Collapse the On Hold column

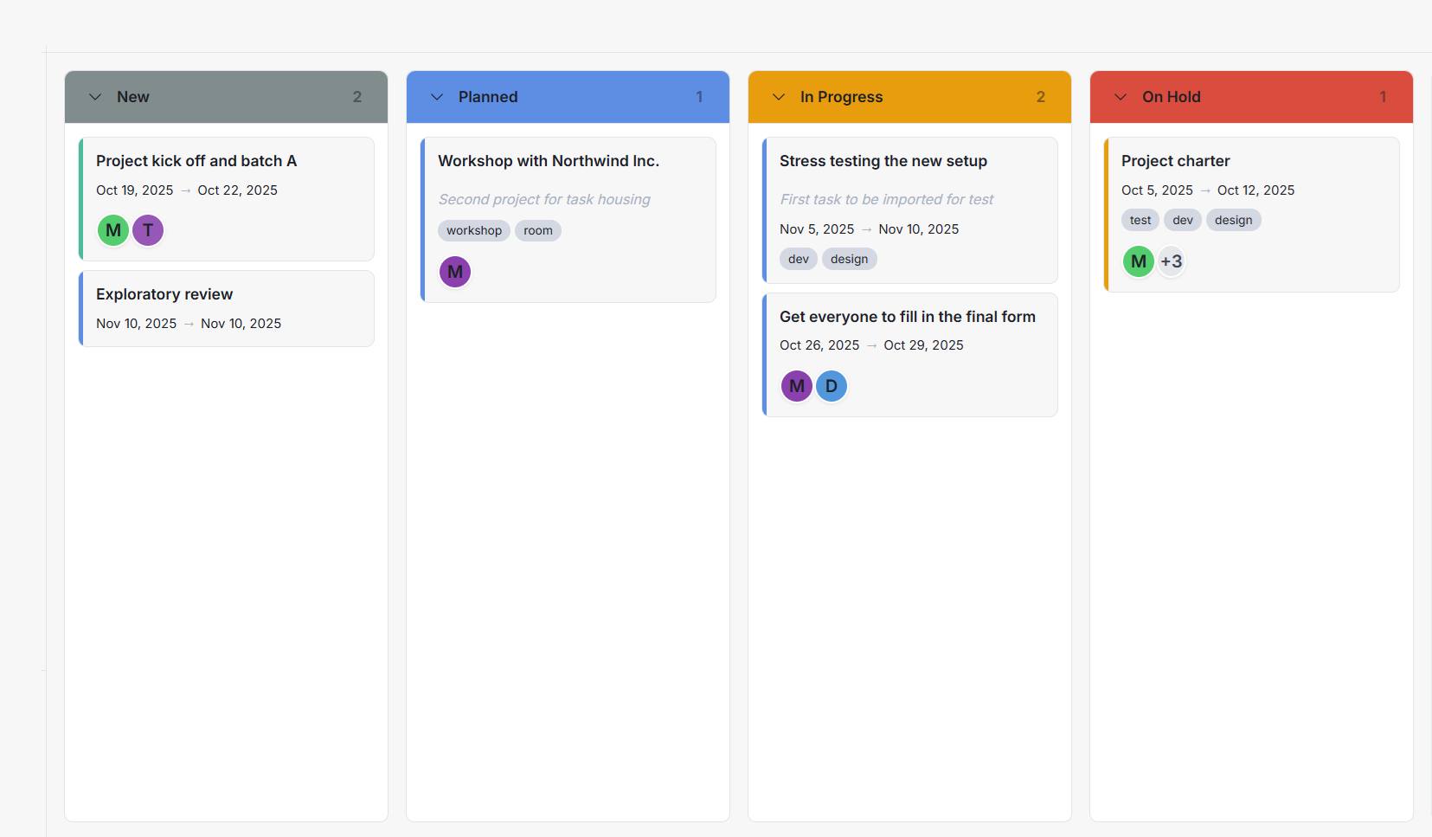(x=1120, y=96)
